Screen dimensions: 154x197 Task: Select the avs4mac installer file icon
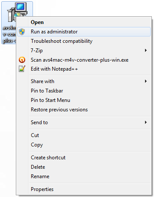click(17, 12)
